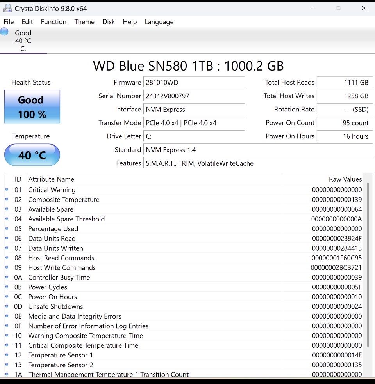The image size is (375, 384).
Task: Open the Language menu
Action: coord(159,22)
